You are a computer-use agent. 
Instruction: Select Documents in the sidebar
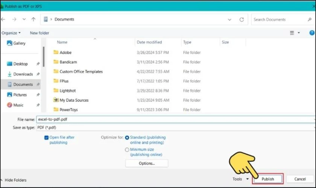tap(21, 85)
